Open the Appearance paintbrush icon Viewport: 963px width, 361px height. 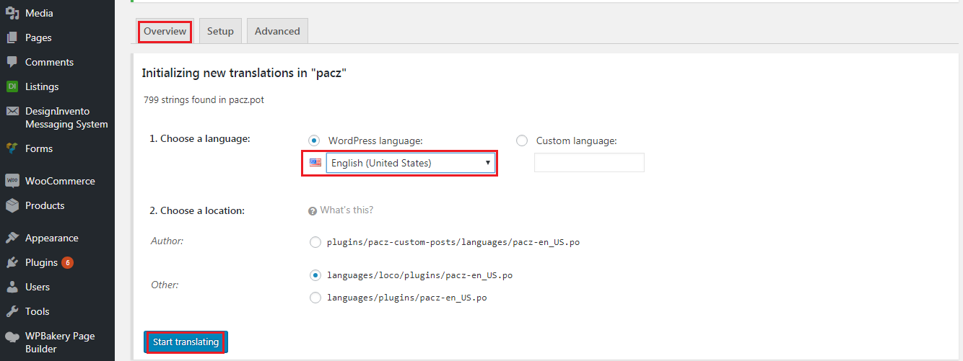click(x=12, y=238)
